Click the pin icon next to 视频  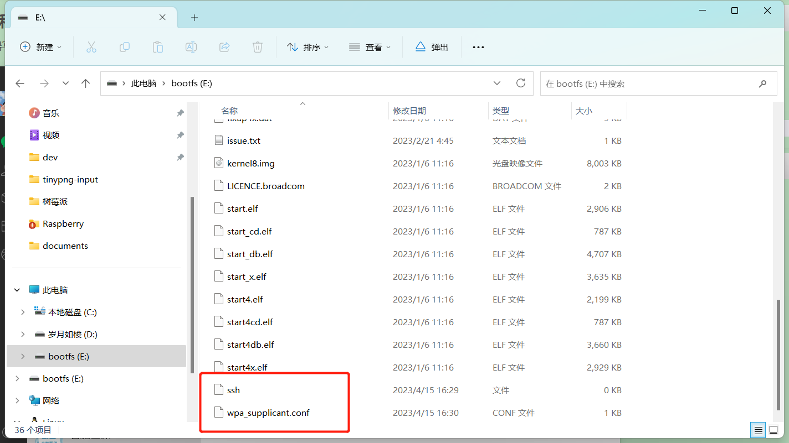click(x=180, y=135)
